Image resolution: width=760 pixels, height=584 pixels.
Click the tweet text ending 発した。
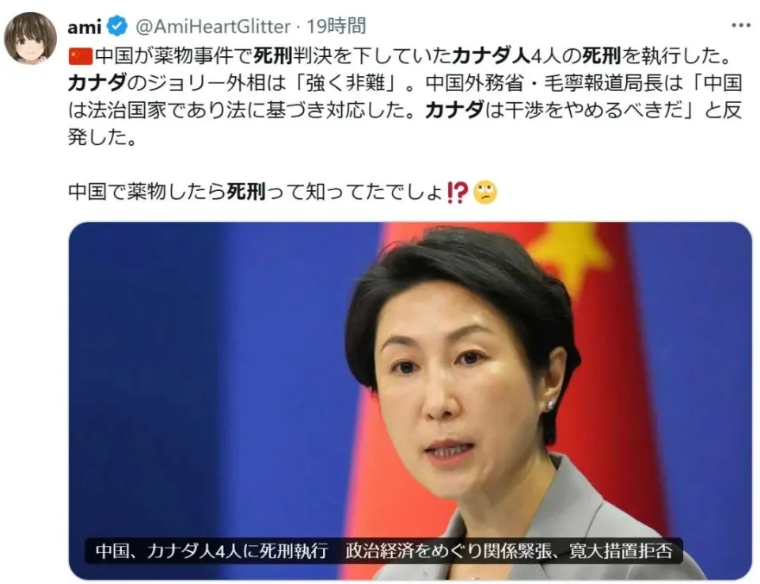point(405,97)
